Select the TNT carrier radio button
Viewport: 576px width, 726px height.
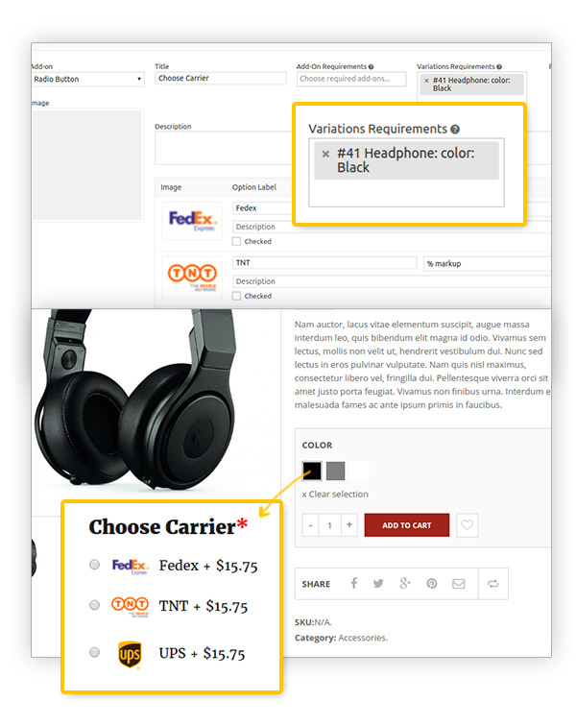94,605
